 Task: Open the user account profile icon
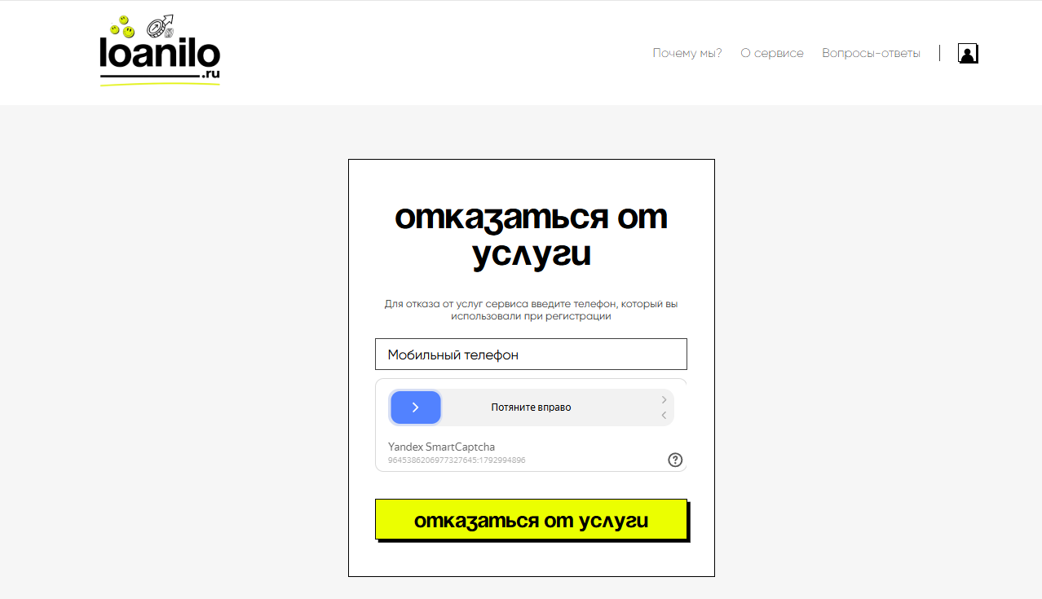(x=968, y=54)
